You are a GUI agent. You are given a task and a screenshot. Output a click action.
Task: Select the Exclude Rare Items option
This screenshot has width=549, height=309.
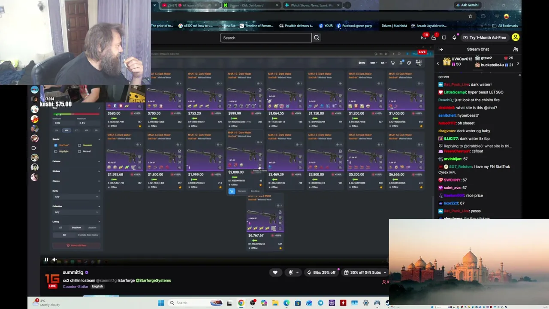(x=87, y=235)
